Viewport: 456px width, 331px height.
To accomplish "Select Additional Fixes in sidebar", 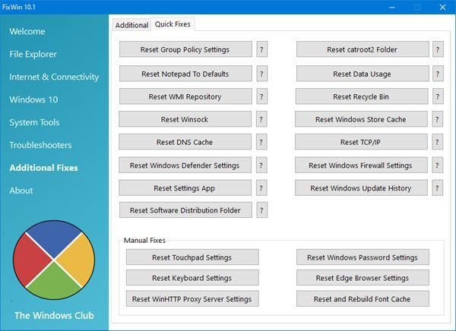I will 43,168.
